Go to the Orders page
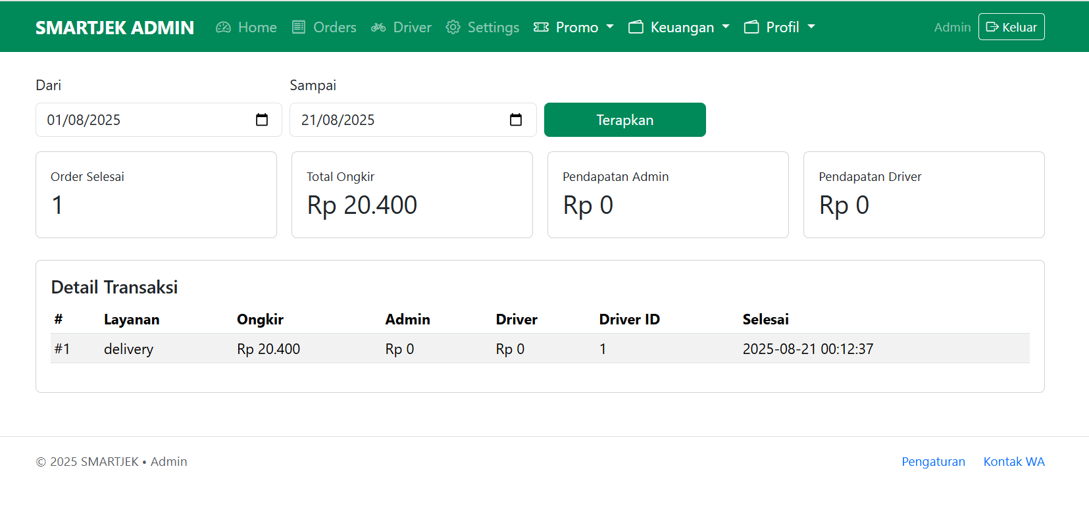 click(x=334, y=27)
